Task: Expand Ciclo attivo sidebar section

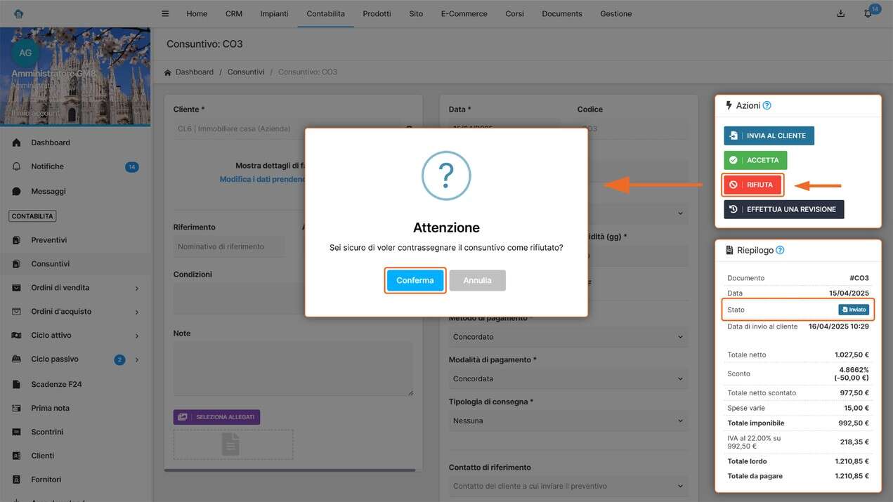Action: (136, 336)
